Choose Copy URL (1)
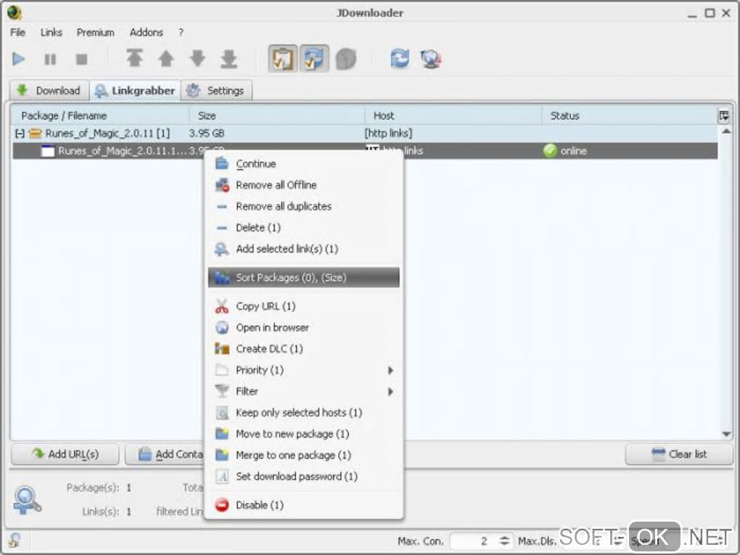The width and height of the screenshot is (740, 555). (303, 306)
